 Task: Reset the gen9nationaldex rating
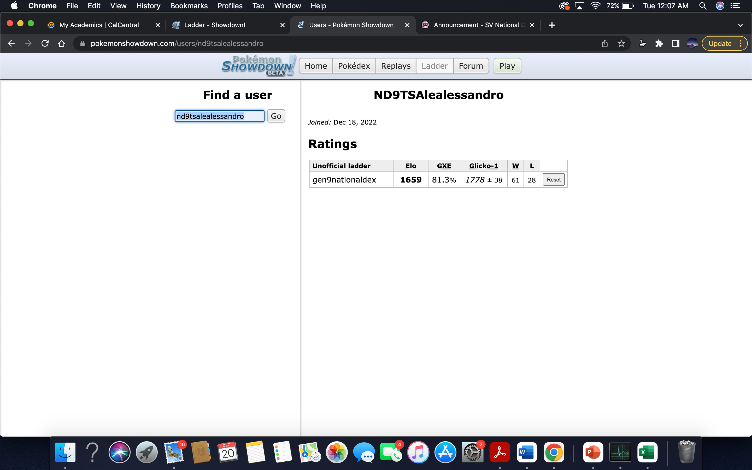coord(554,180)
